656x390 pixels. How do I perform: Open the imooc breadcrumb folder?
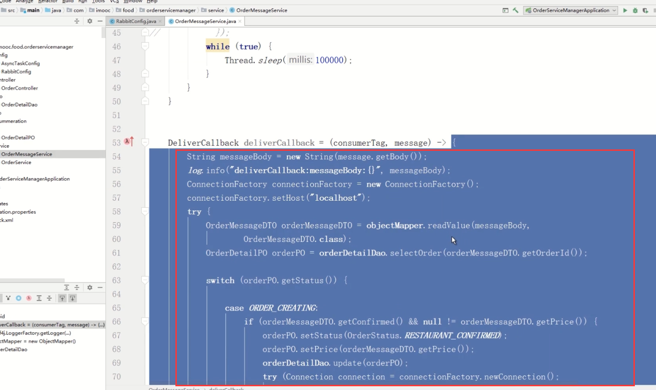[x=100, y=10]
